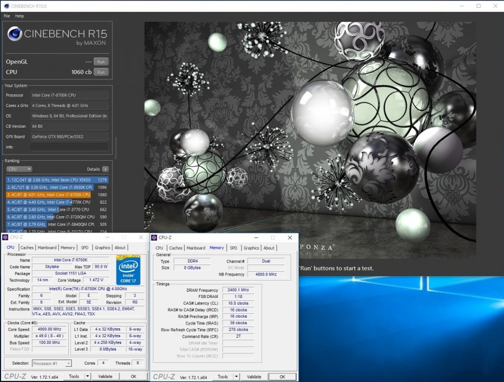Click right CPU-Z window title icon
Viewport: 504px width, 382px height.
[x=154, y=237]
